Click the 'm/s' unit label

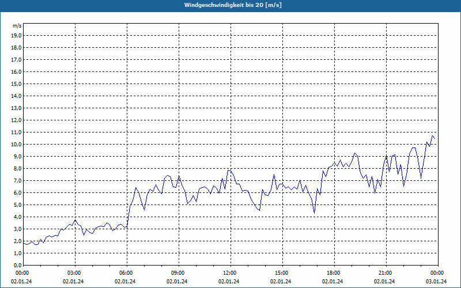(17, 26)
